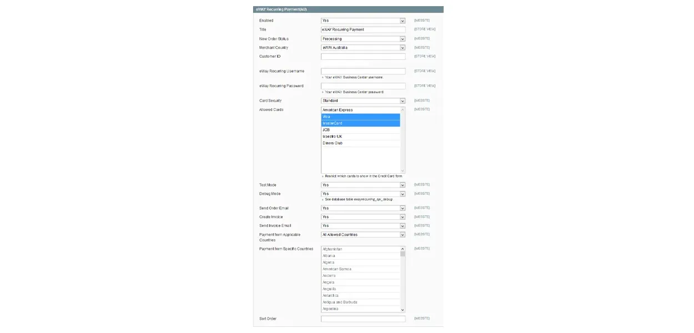Open Payment from Applicable Countries dropdown

click(x=363, y=235)
